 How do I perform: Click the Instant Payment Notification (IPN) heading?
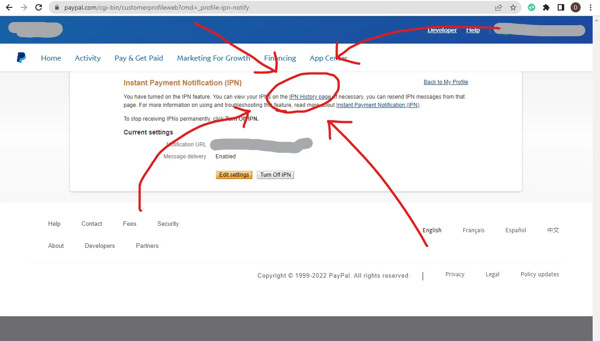pos(182,83)
